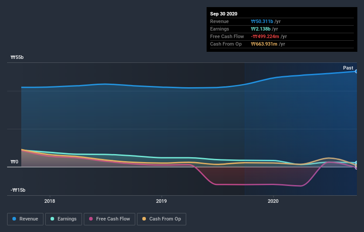364x232 pixels.
Task: Click the 2019 x-axis label
Action: click(x=161, y=201)
